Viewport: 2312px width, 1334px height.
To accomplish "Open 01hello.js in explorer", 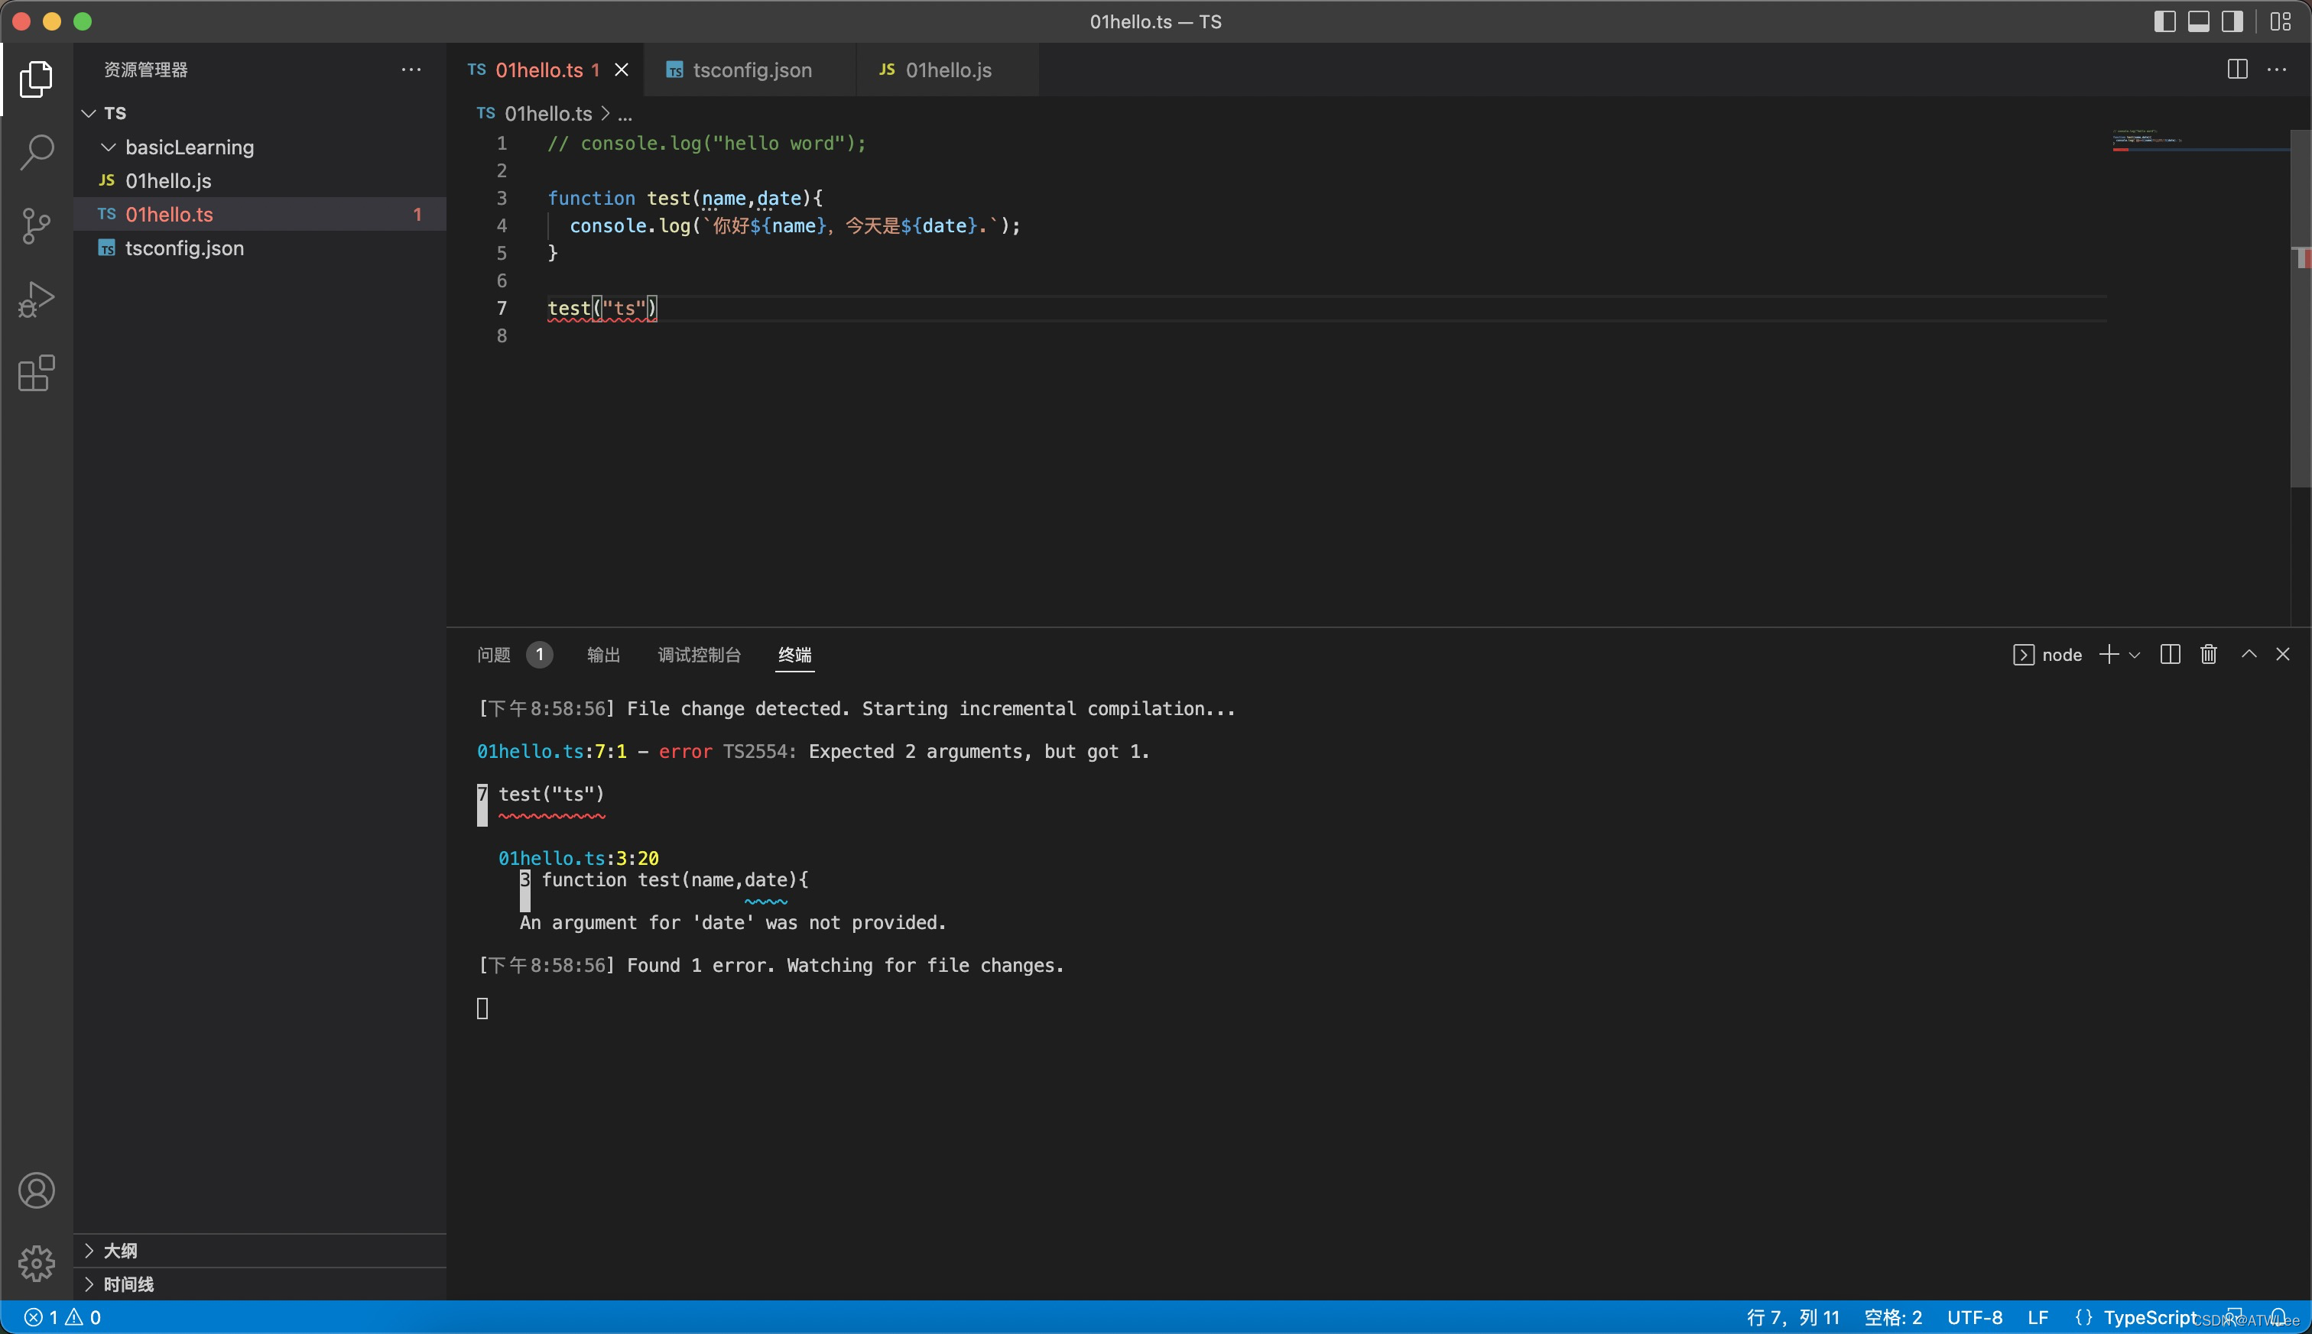I will point(259,180).
